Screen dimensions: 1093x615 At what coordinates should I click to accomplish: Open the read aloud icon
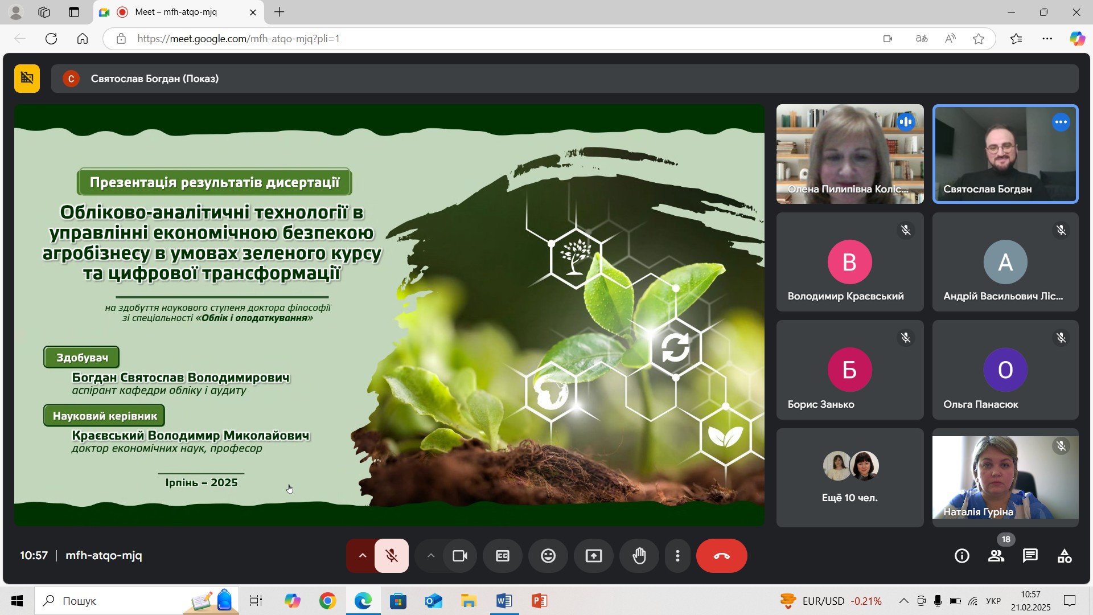(x=950, y=39)
